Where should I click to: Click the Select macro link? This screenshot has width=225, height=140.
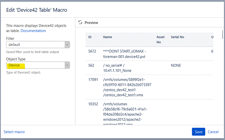14,132
